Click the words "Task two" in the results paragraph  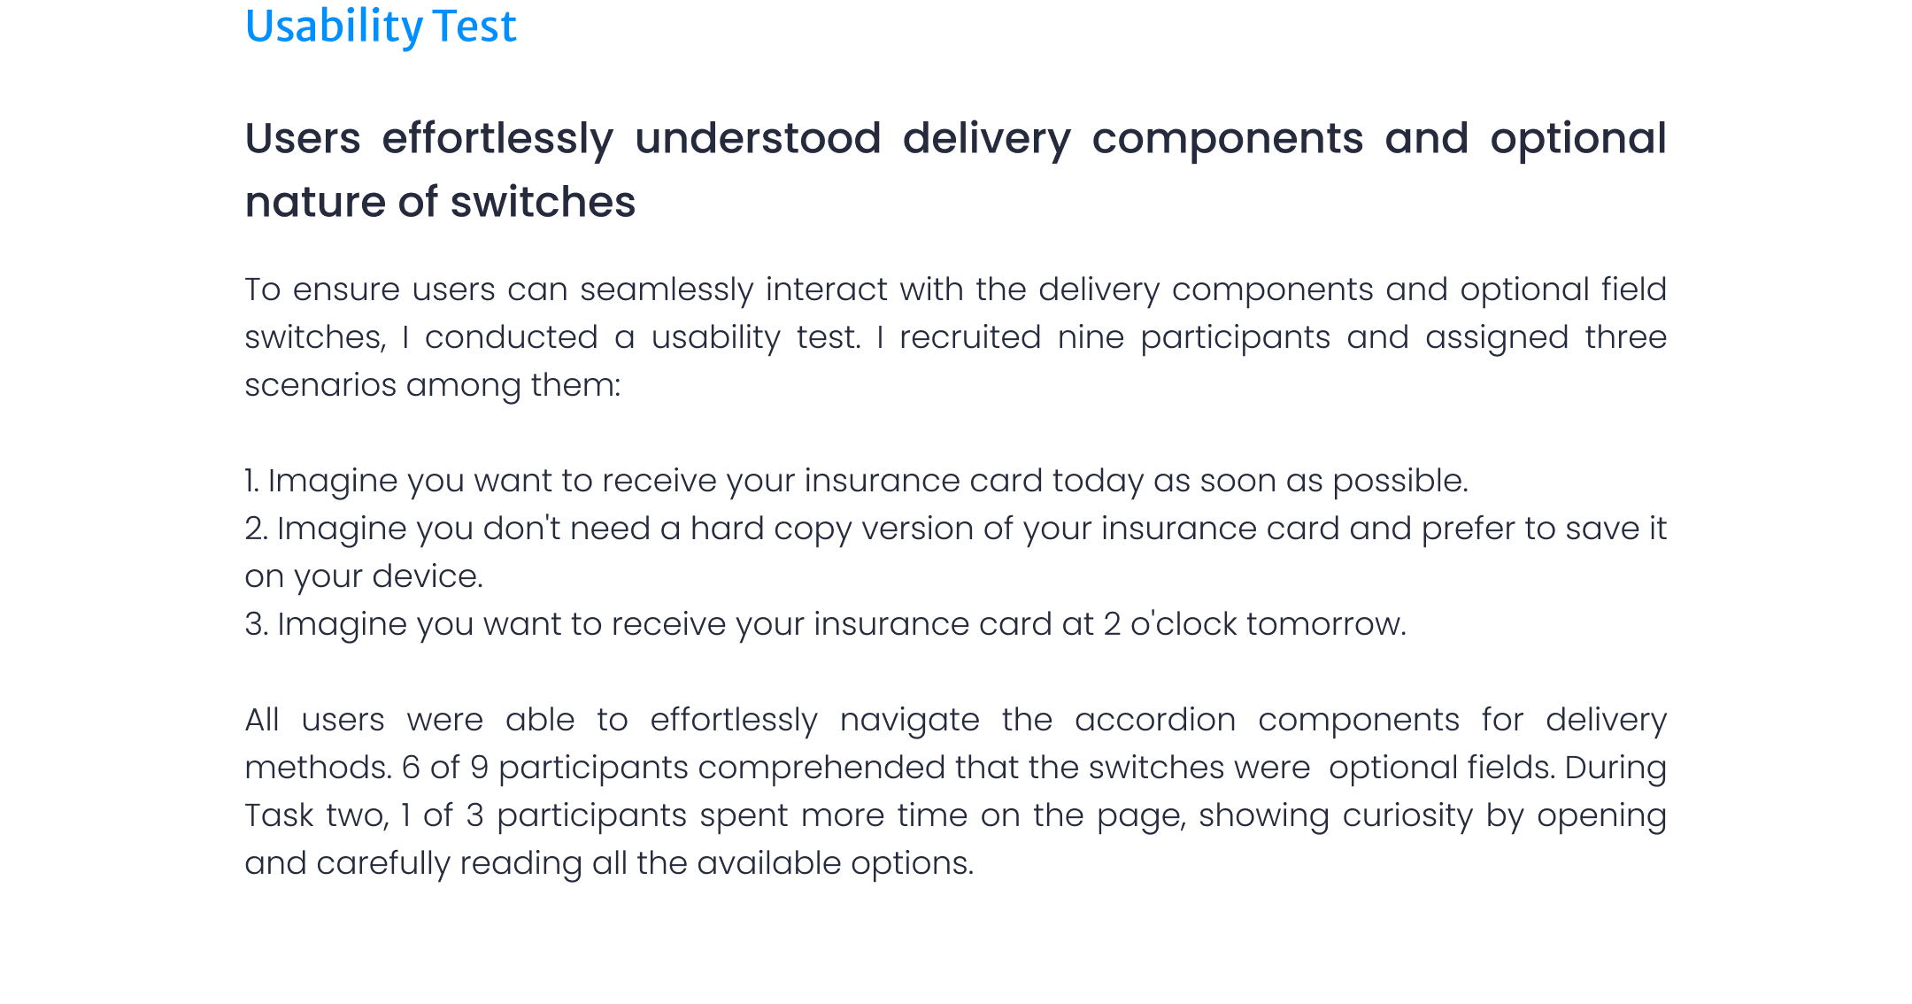[x=315, y=815]
